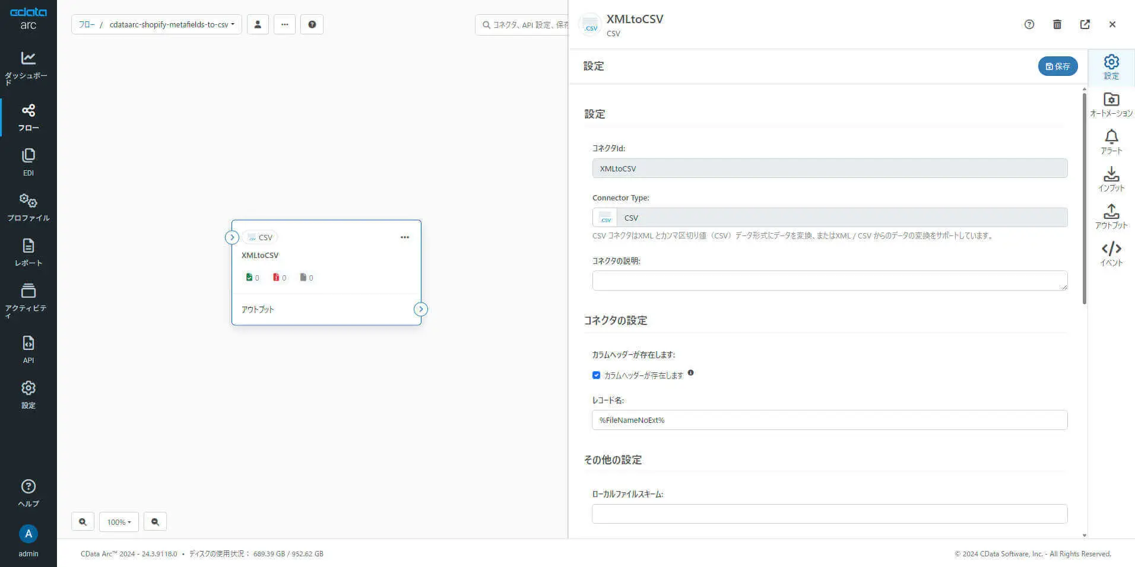The height and width of the screenshot is (567, 1135).
Task: Open connector in new window icon
Action: coord(1085,24)
